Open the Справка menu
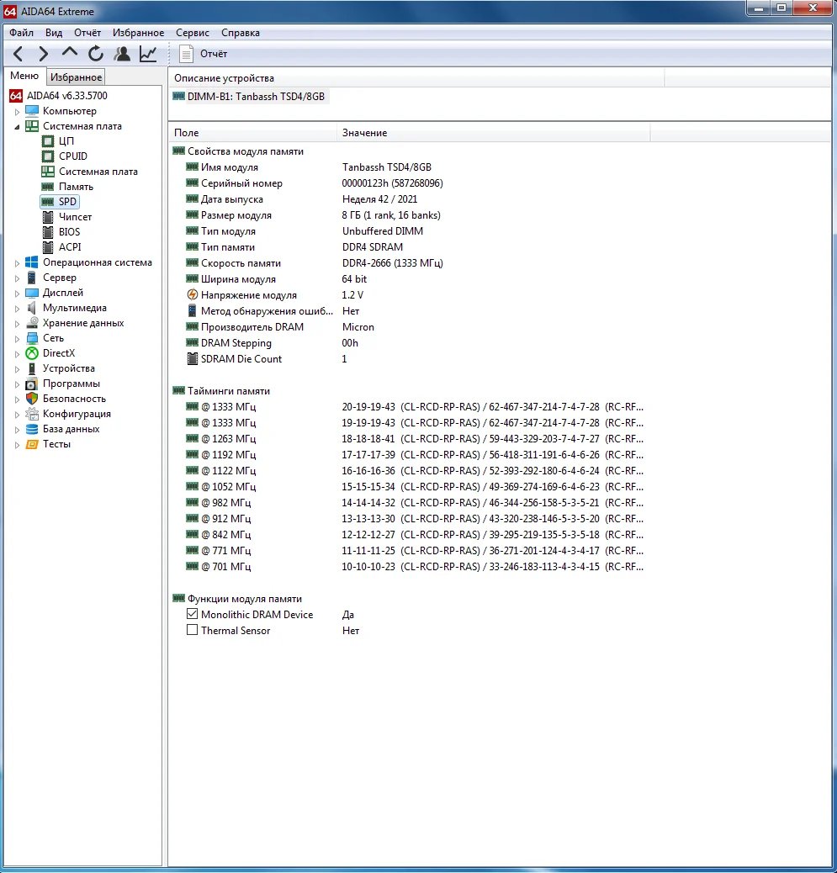The height and width of the screenshot is (873, 837). click(240, 33)
